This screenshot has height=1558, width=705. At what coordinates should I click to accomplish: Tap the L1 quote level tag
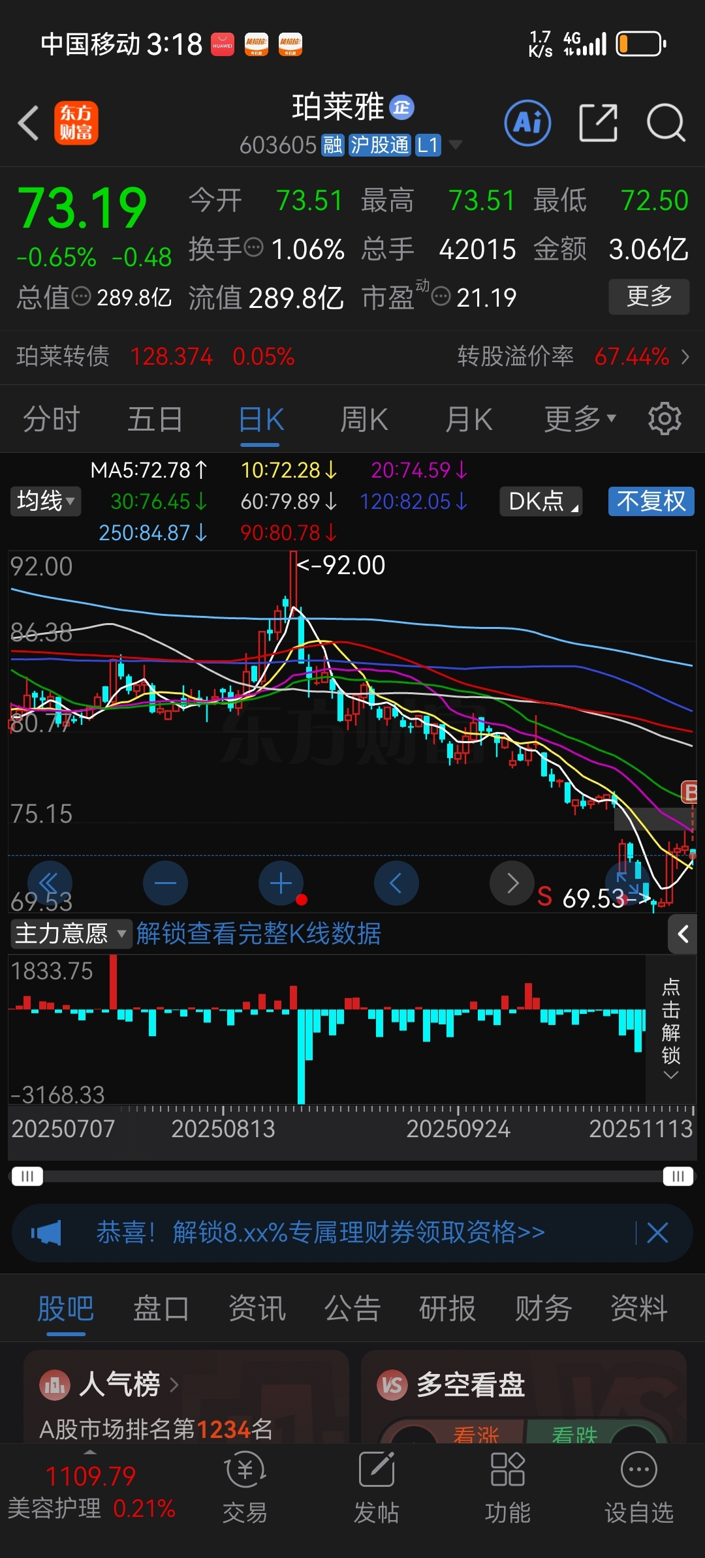(x=428, y=145)
